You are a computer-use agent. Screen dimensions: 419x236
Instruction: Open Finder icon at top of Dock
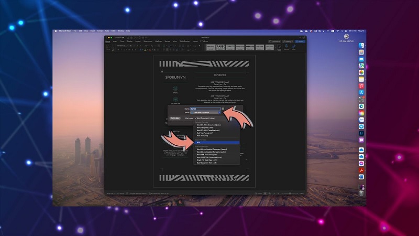click(361, 46)
